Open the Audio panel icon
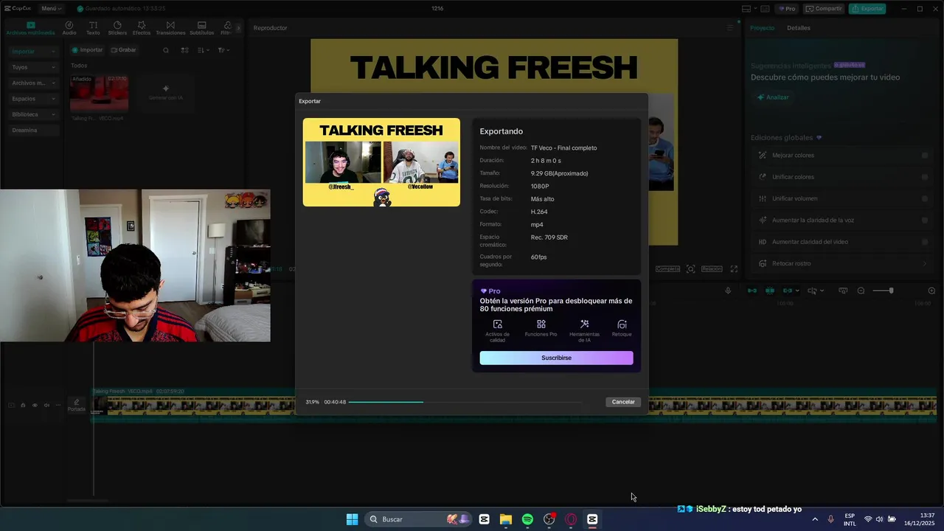This screenshot has height=531, width=944. click(x=69, y=28)
